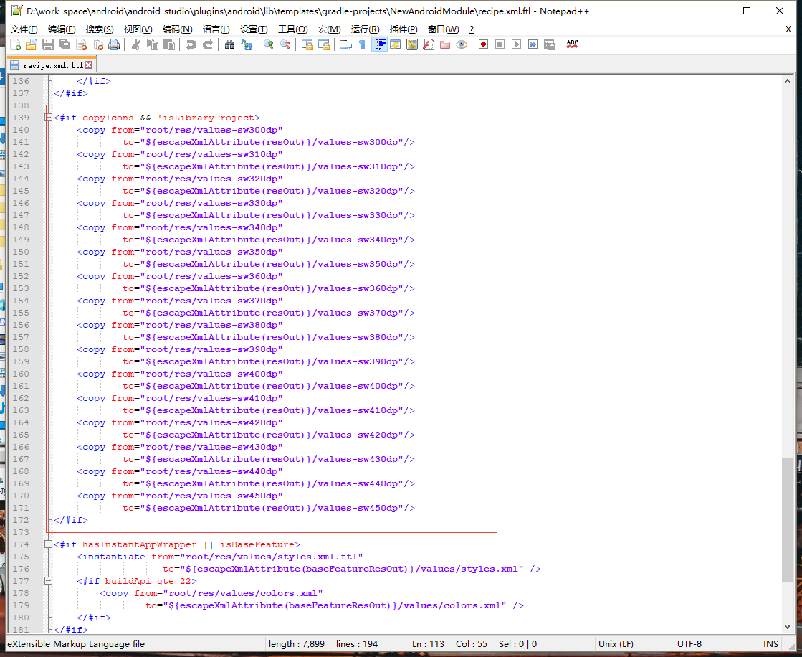Open the 插件(P) menu
The image size is (802, 657).
tap(403, 29)
